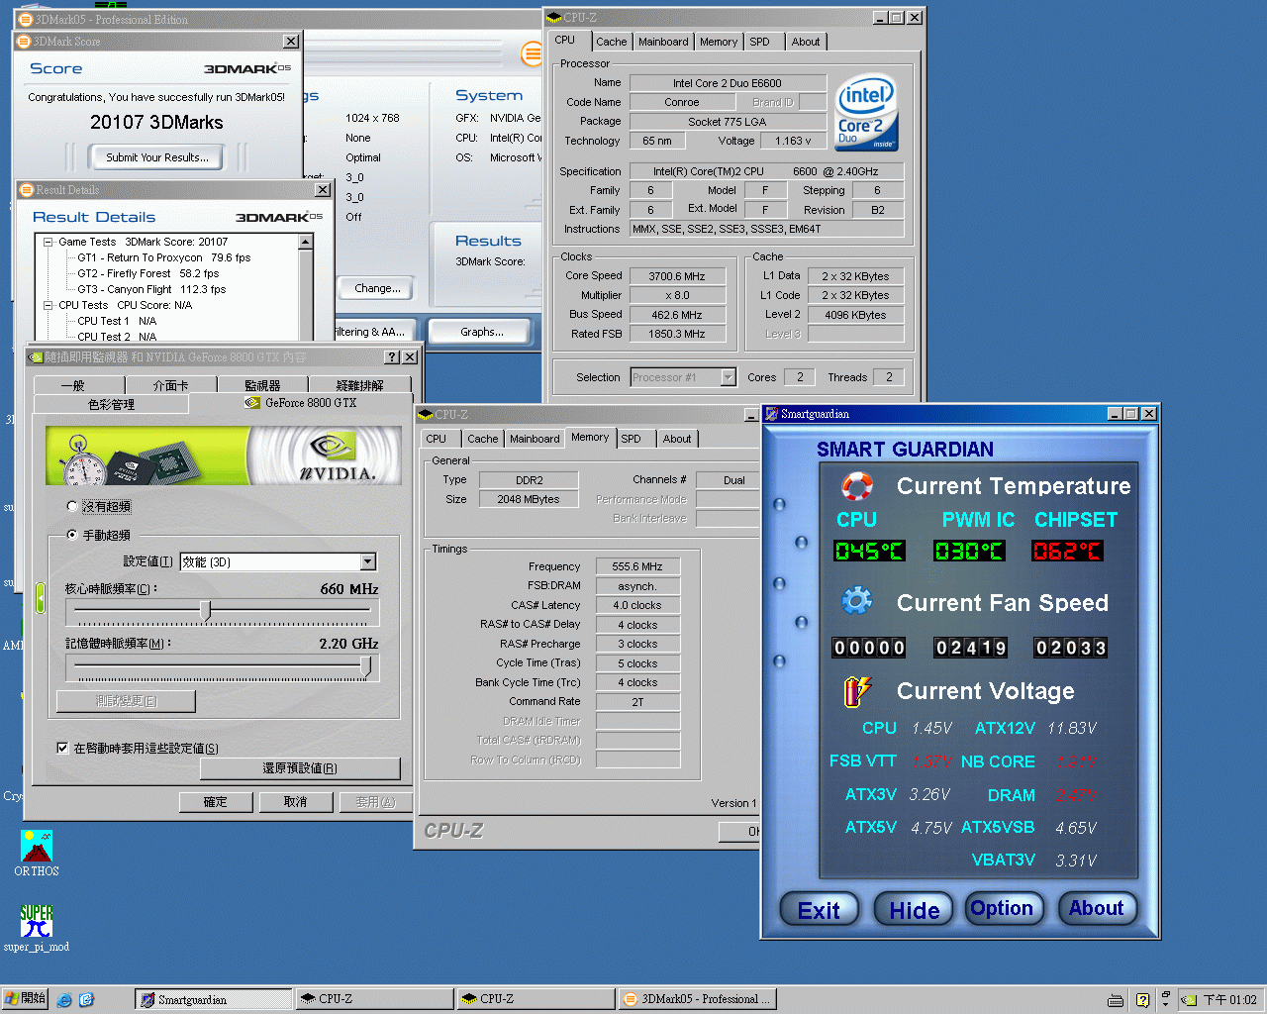This screenshot has height=1014, width=1267.
Task: Select GT3 - Canyon Flight row
Action: [x=151, y=289]
